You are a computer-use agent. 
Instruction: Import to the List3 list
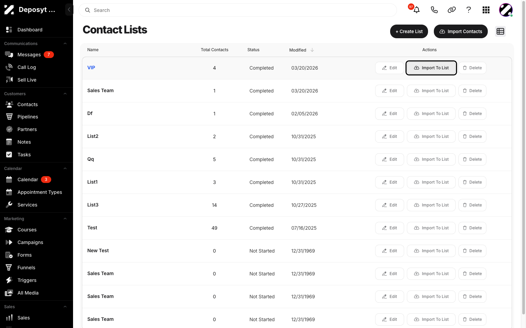tap(431, 205)
